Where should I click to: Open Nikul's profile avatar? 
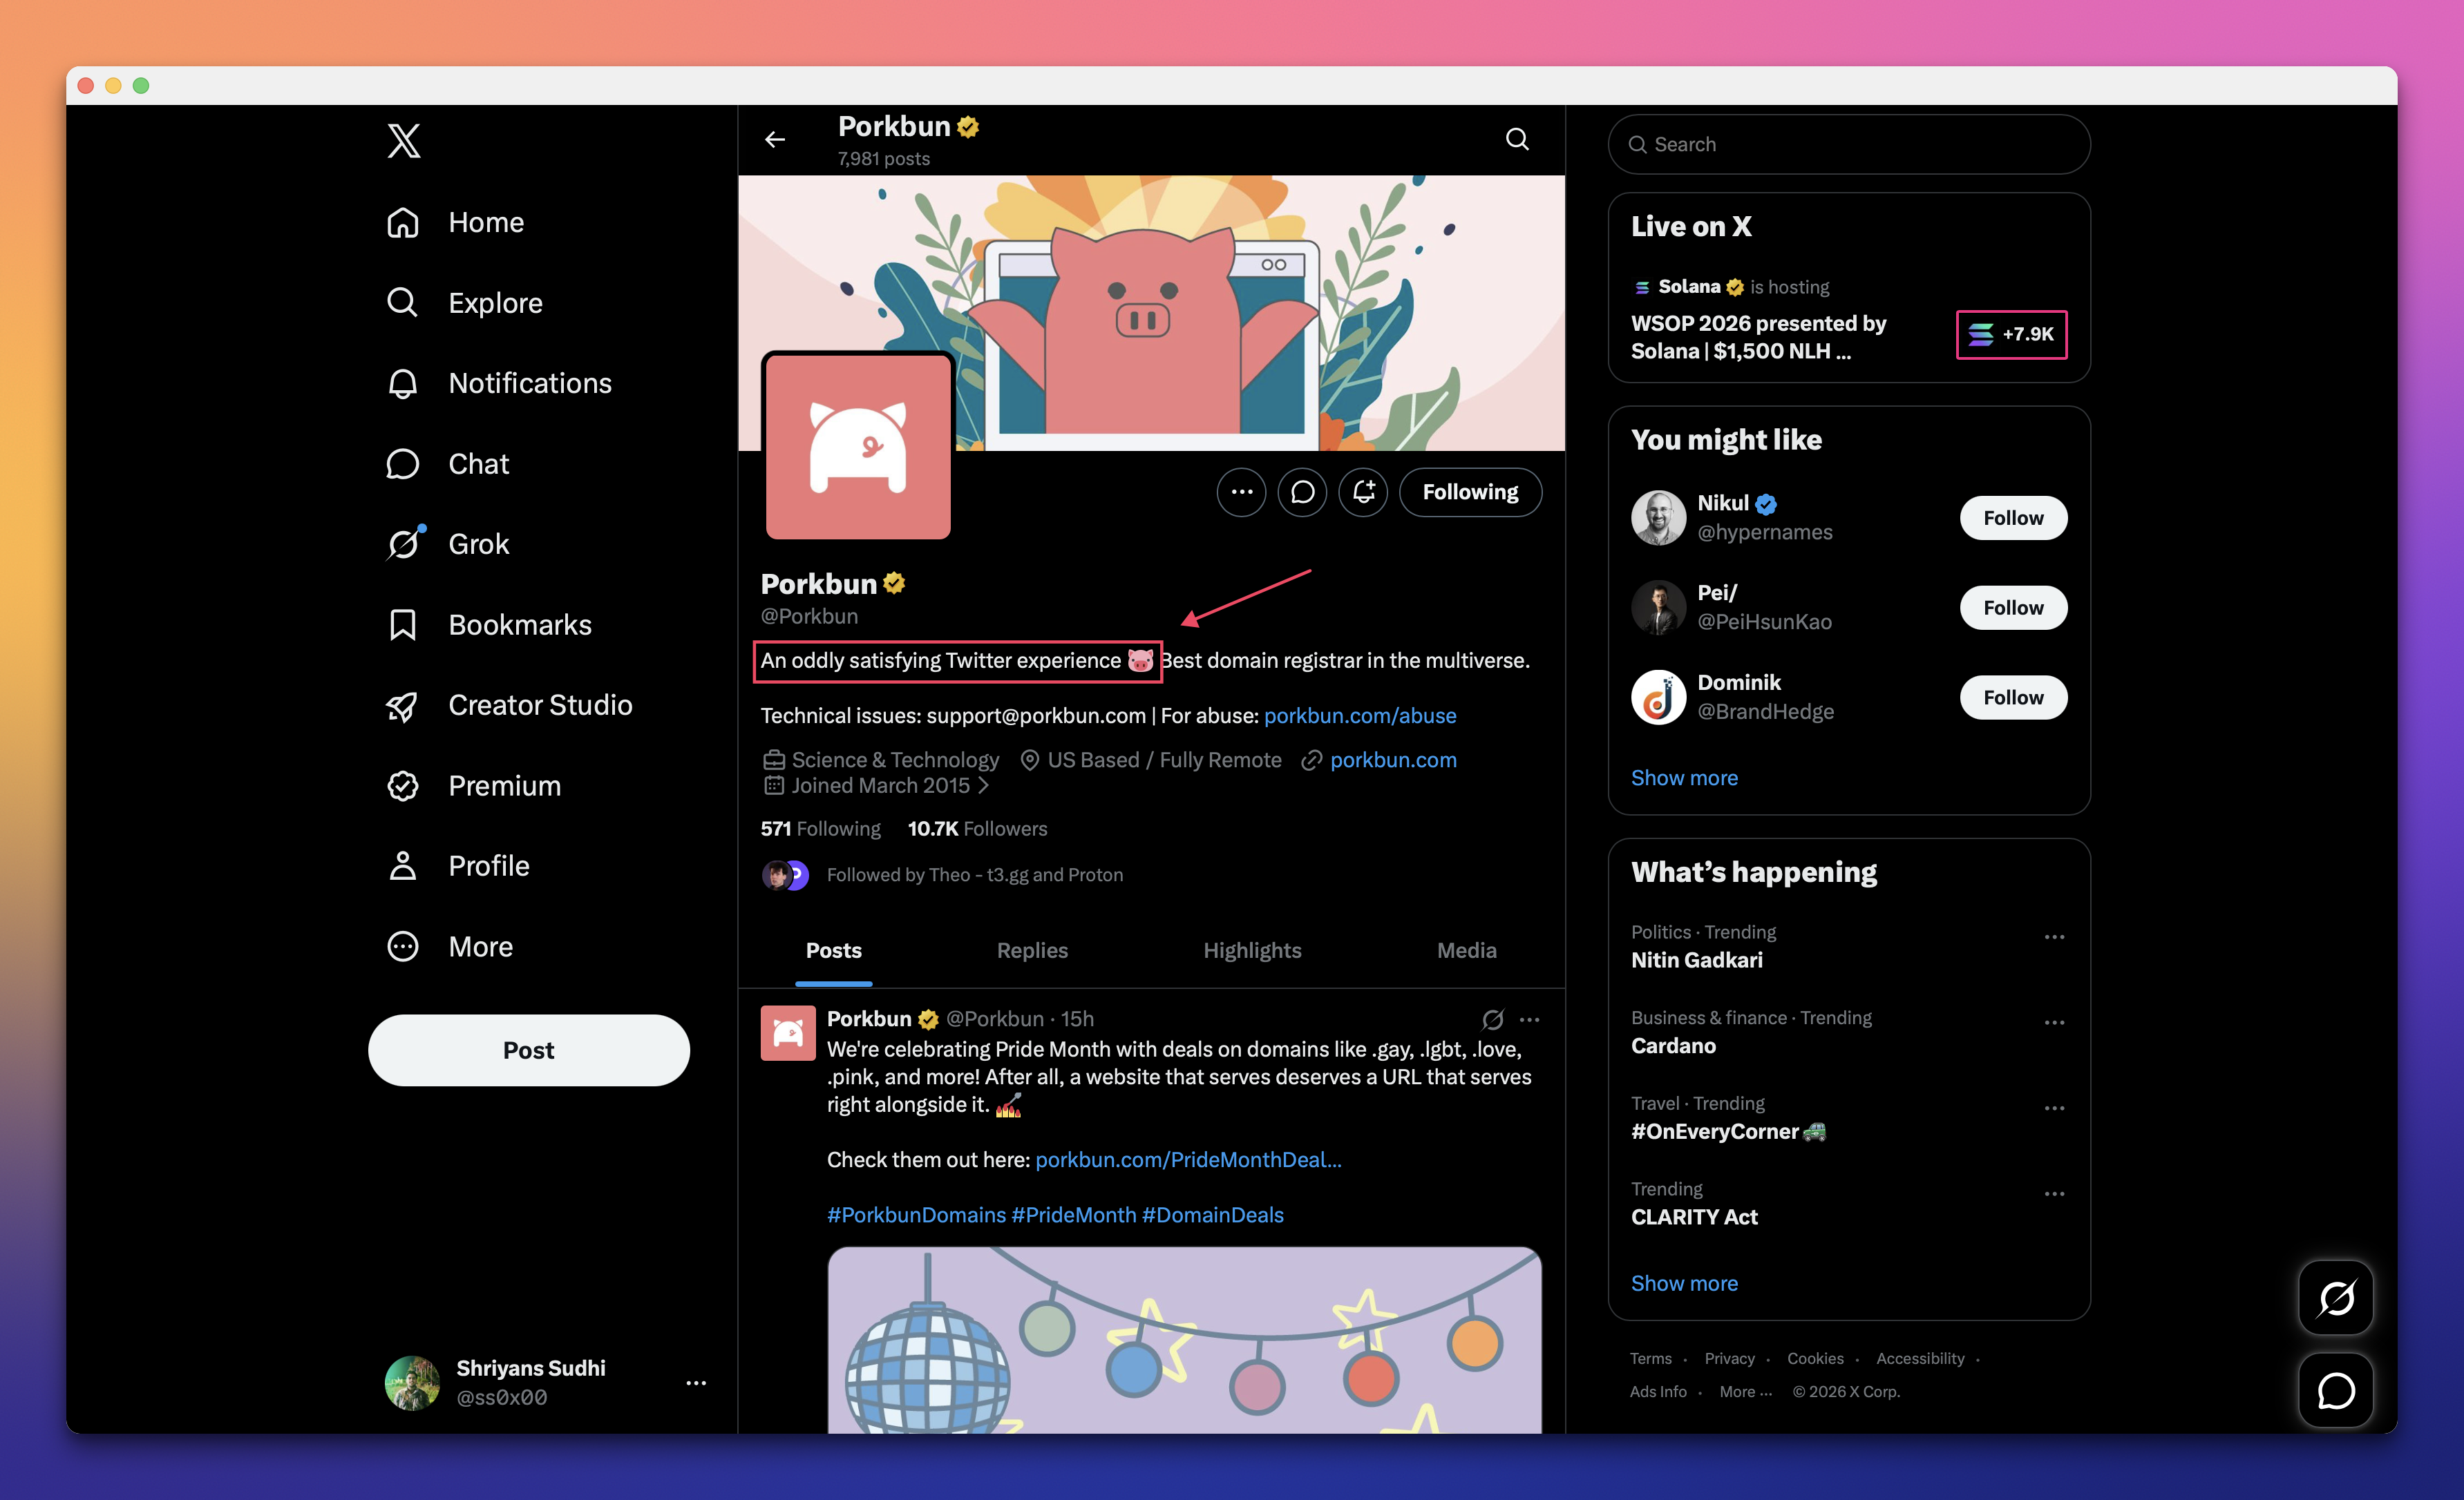[1658, 518]
